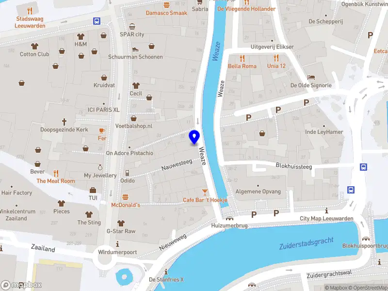Select the De Olde Signorie bed icon
Screen dimensions: 388x291
click(x=311, y=78)
